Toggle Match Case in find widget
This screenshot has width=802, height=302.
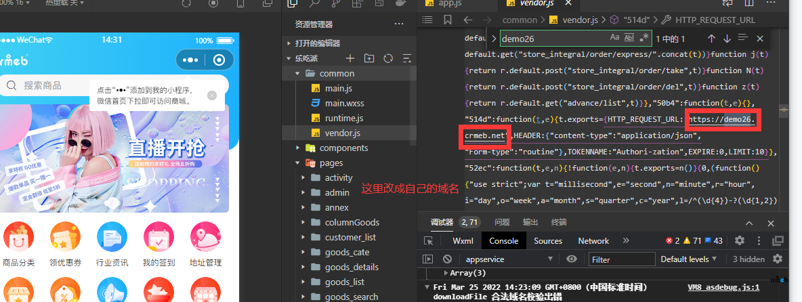pos(614,38)
